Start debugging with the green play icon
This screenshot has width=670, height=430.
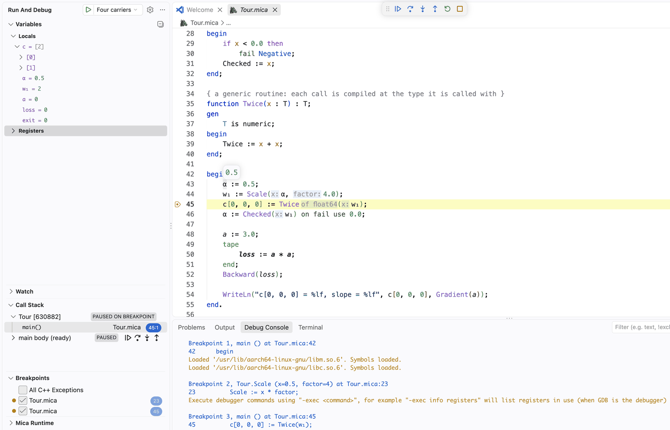pyautogui.click(x=88, y=10)
